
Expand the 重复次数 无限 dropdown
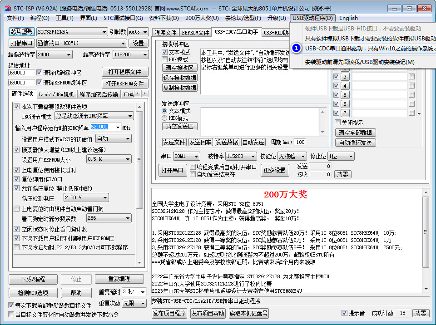(143, 303)
